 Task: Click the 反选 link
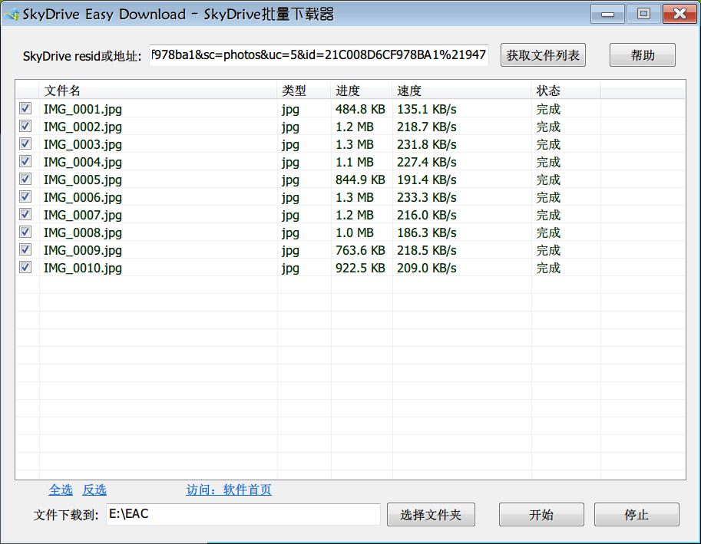click(x=94, y=490)
